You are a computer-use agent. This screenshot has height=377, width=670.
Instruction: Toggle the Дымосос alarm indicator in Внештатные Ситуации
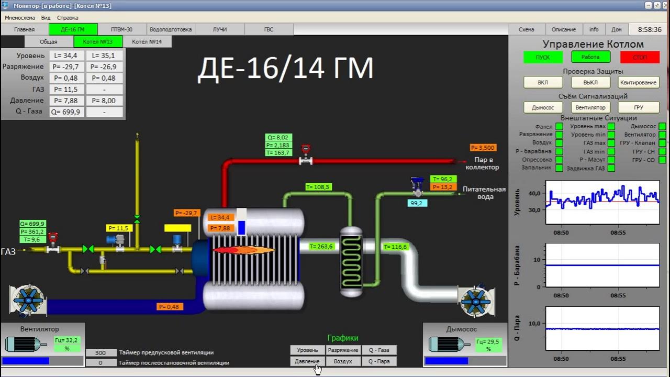click(663, 126)
